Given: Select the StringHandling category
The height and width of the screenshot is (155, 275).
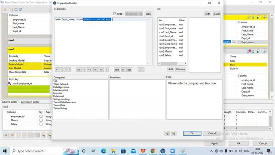Looking at the screenshot, I should point(61,99).
